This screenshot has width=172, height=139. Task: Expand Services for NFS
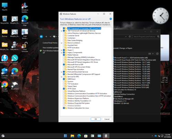pyautogui.click(x=62, y=77)
